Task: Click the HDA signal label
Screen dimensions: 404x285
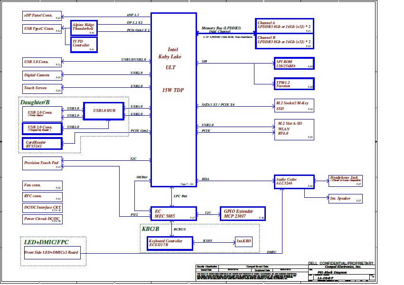Action: pos(206,179)
